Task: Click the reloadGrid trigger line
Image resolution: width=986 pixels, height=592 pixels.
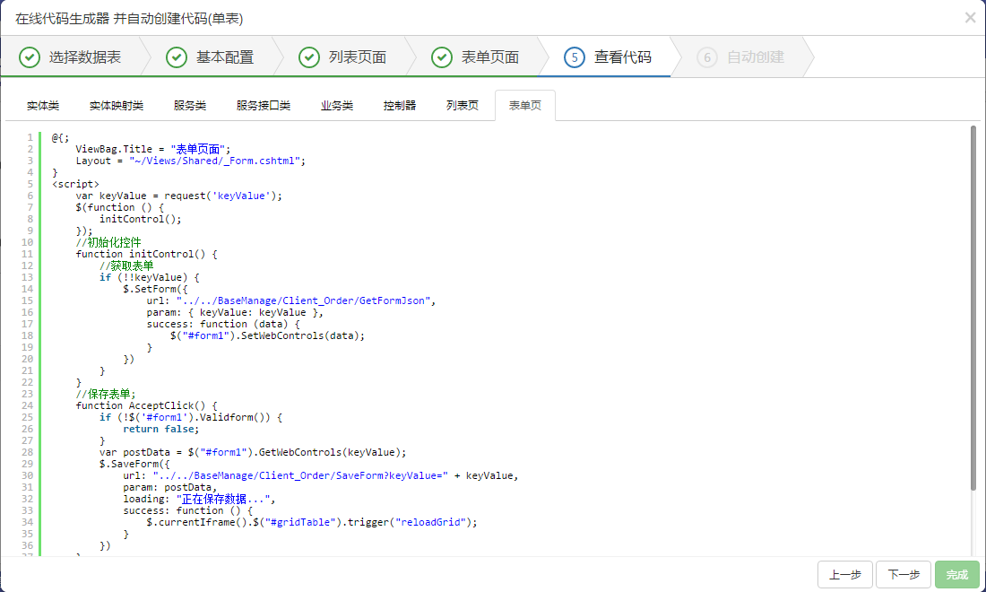Action: click(312, 522)
